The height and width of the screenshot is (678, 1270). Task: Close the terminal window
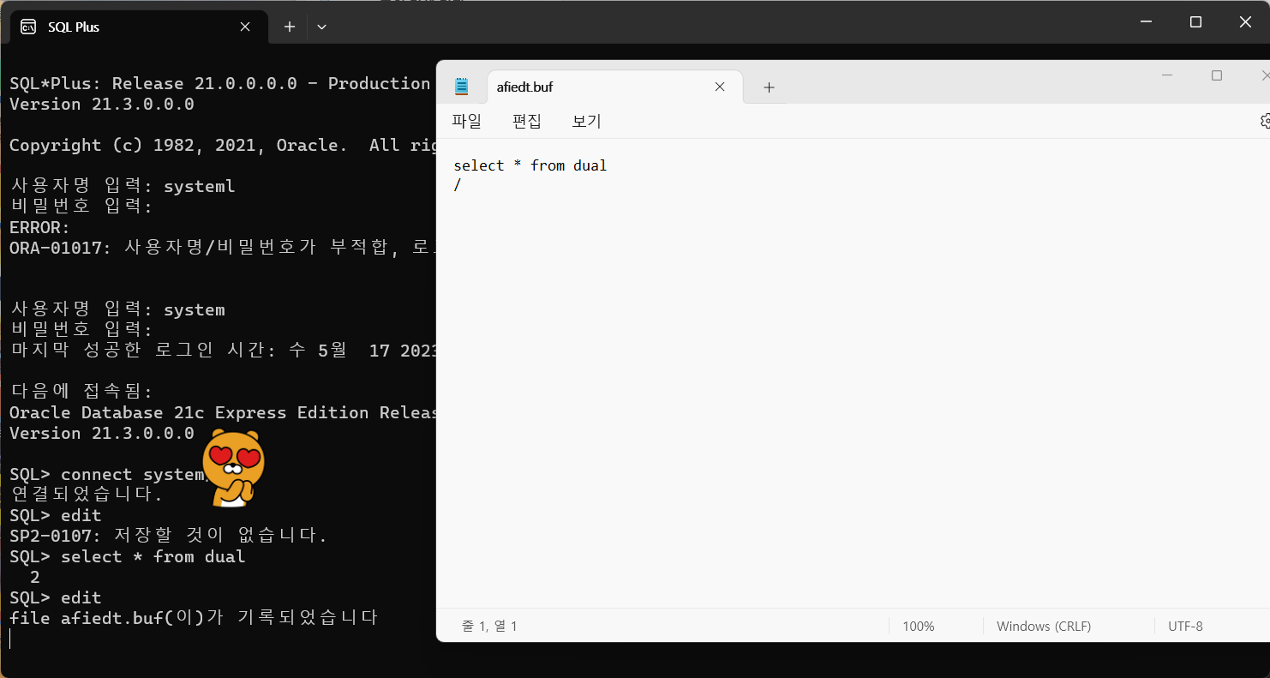[1245, 22]
